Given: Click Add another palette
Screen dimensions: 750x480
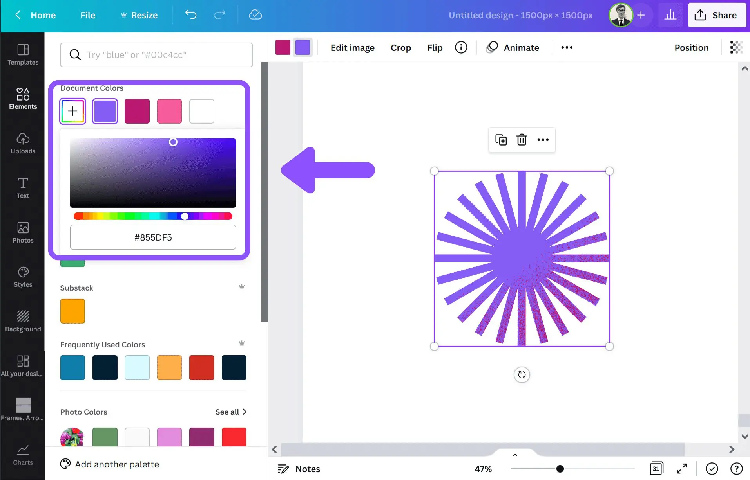Looking at the screenshot, I should pos(117,464).
